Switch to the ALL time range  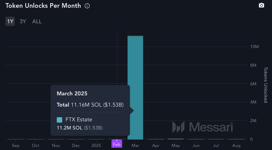37,21
